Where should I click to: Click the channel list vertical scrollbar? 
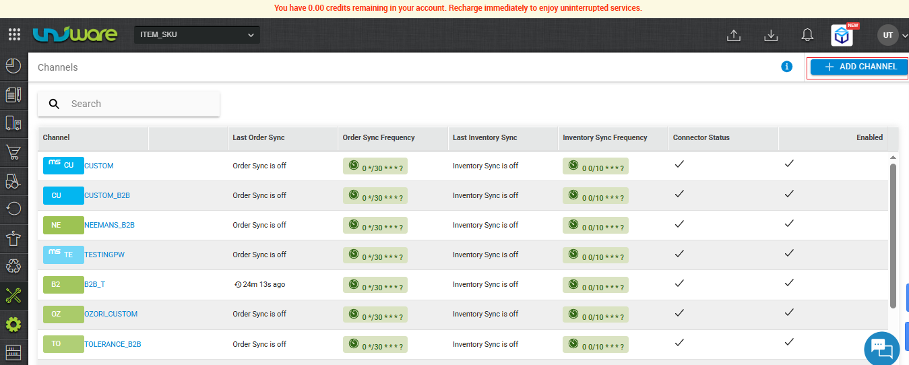point(894,236)
